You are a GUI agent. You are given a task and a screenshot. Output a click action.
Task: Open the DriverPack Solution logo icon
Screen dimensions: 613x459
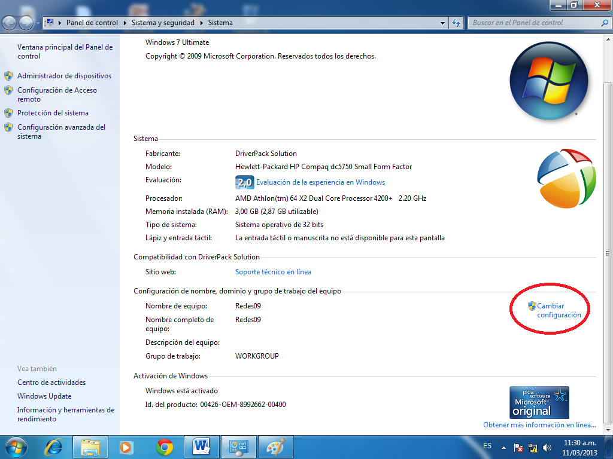(566, 178)
